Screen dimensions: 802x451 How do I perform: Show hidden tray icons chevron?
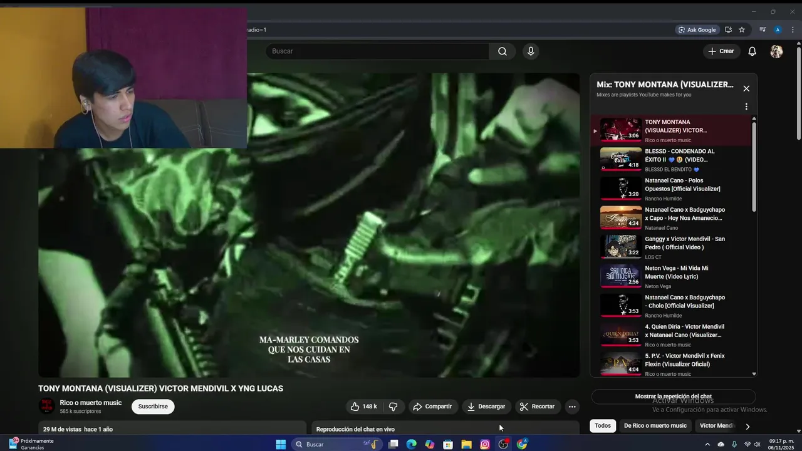tap(707, 444)
